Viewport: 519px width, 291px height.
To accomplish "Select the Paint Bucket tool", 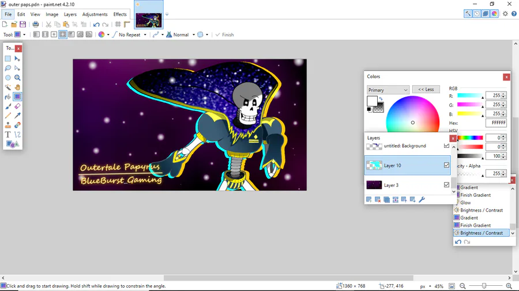I will 8,97.
